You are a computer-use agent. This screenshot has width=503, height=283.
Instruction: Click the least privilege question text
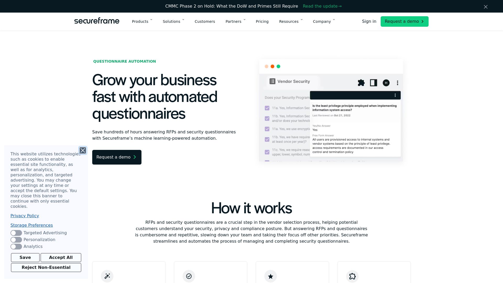354,108
